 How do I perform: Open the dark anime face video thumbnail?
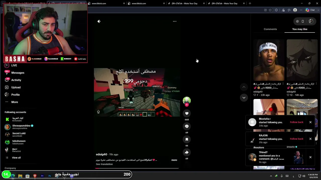click(x=302, y=60)
